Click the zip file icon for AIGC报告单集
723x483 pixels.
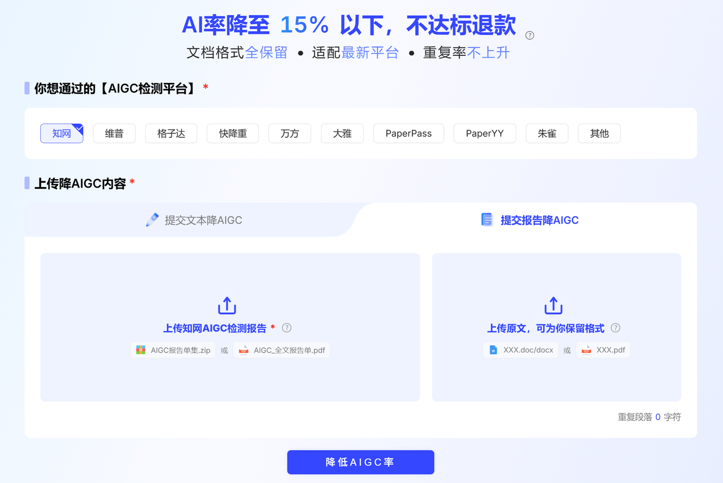pos(141,350)
